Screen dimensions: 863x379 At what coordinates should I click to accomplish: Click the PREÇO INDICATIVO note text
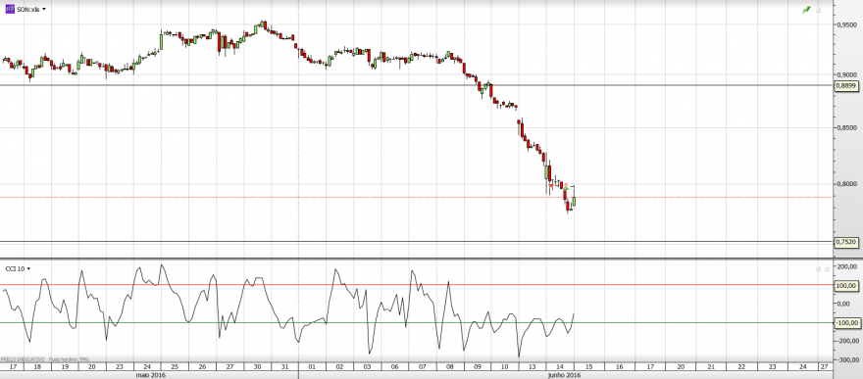[22, 358]
